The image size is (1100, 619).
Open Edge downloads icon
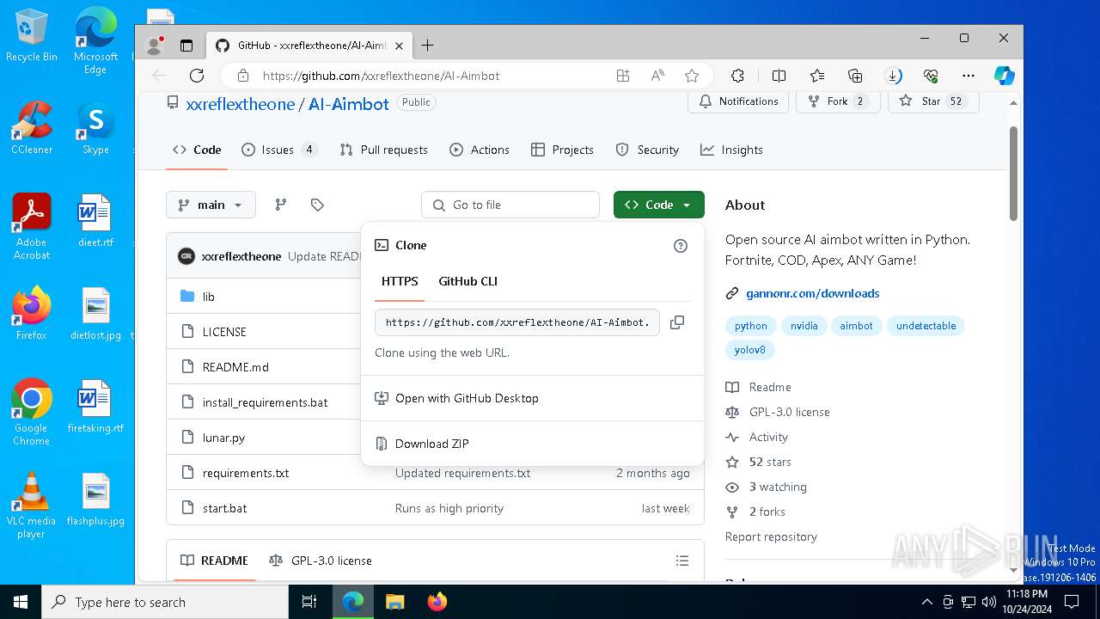pos(893,76)
